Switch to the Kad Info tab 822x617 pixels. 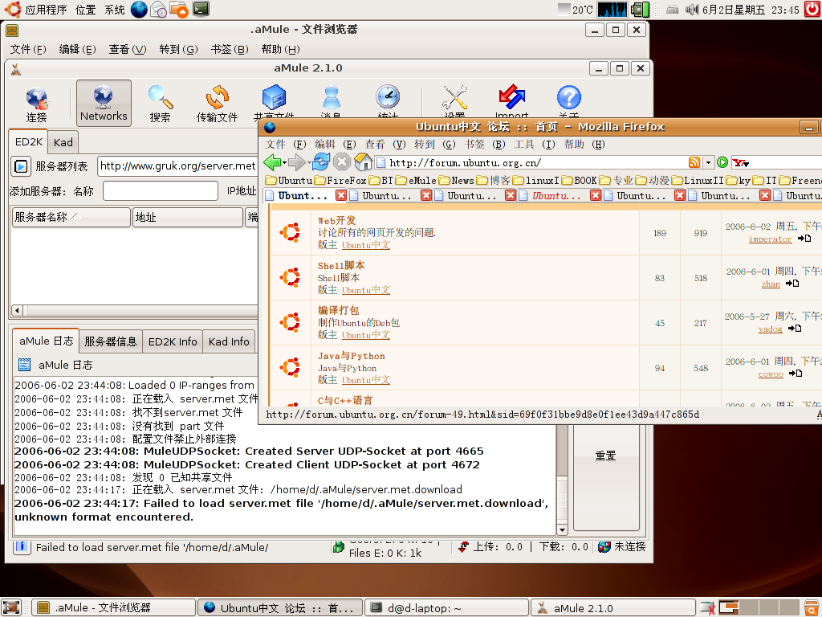tap(229, 341)
